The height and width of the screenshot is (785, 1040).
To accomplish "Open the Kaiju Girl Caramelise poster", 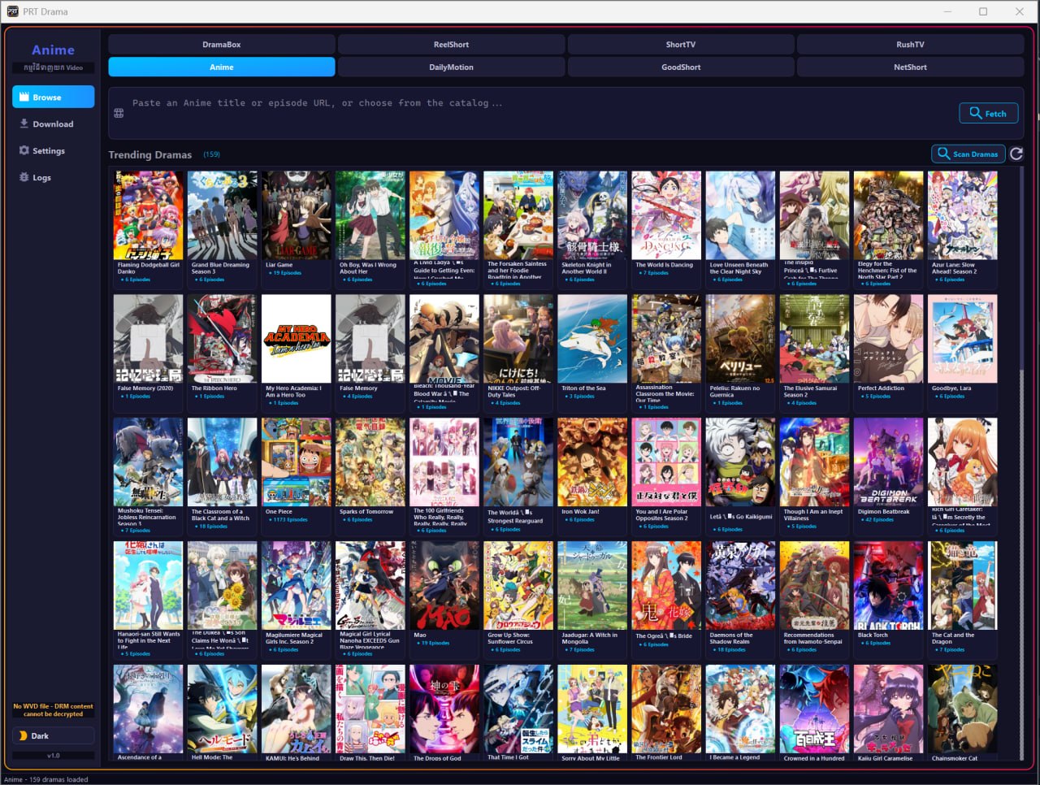I will [x=889, y=709].
